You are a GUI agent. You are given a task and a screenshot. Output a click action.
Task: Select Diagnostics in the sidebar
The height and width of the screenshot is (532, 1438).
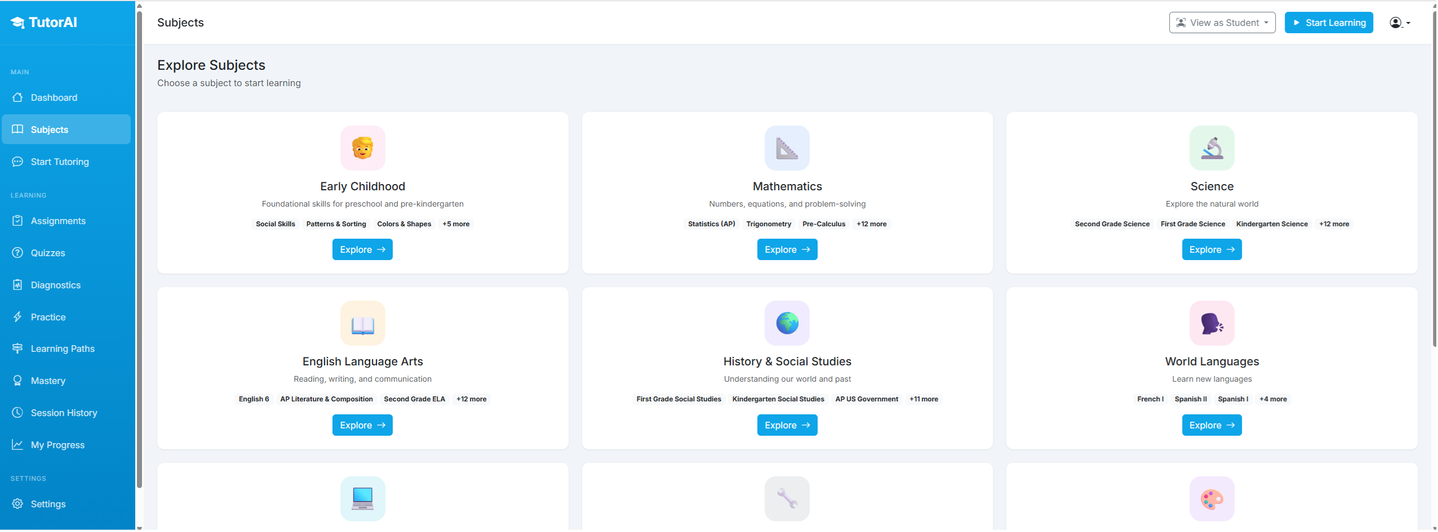55,284
